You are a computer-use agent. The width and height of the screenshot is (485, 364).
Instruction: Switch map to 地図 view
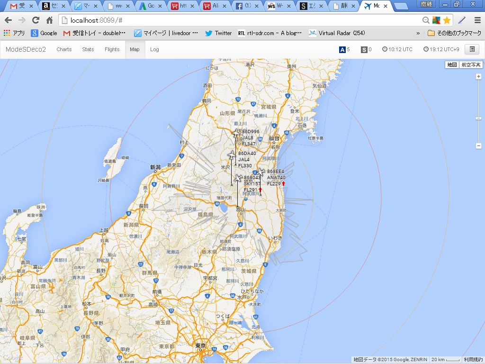tap(452, 64)
